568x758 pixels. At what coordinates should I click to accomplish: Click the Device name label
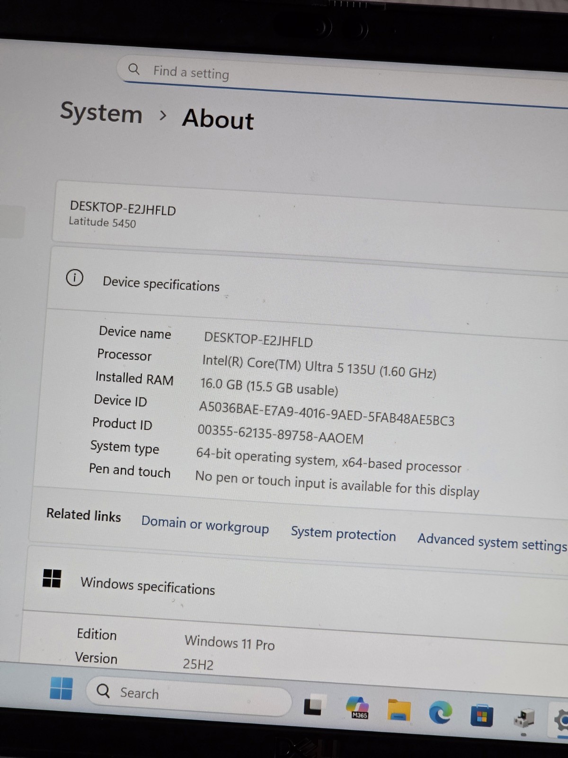tap(135, 332)
